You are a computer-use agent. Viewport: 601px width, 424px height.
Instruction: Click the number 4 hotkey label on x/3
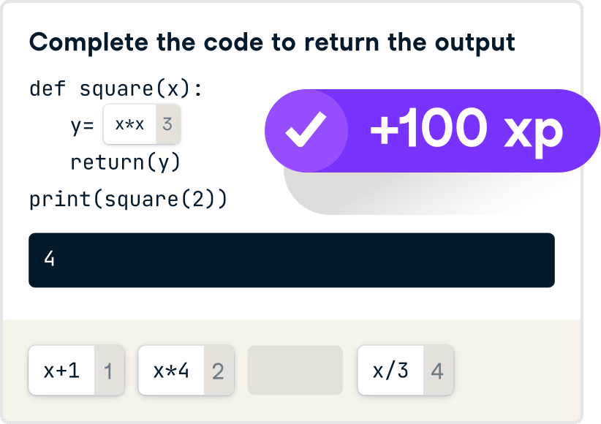pyautogui.click(x=437, y=371)
